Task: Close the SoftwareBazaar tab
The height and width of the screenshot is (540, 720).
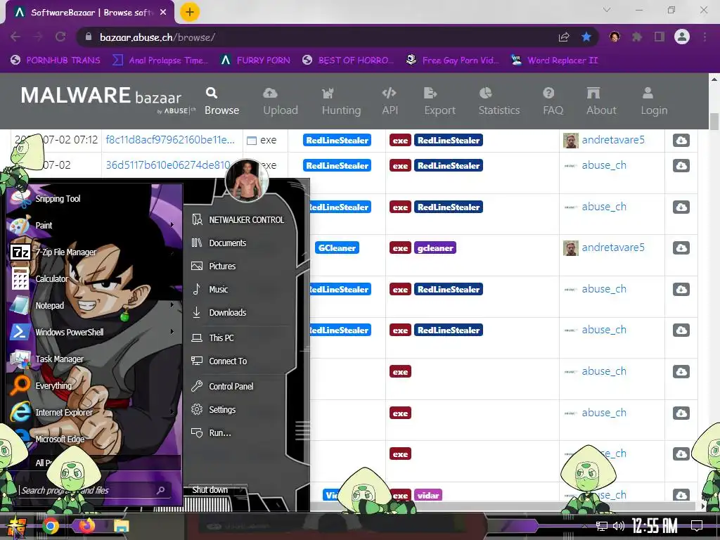Action: coord(163,13)
